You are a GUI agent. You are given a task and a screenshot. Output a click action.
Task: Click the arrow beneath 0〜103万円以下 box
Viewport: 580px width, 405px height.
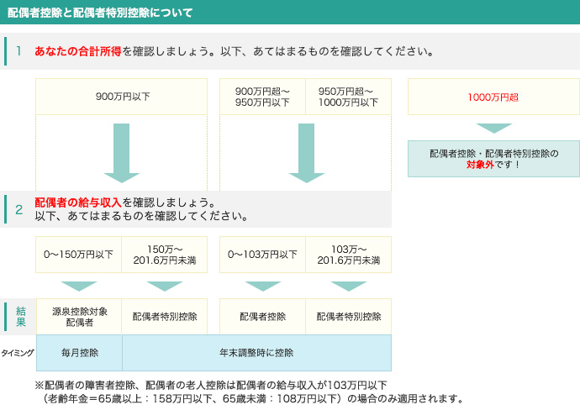[263, 286]
